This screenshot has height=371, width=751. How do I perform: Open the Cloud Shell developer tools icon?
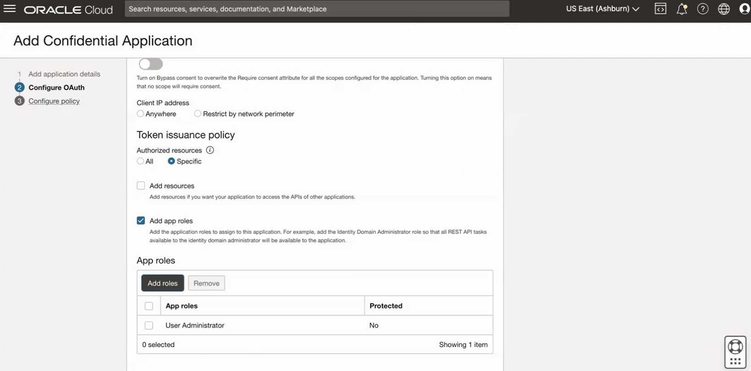pos(660,9)
